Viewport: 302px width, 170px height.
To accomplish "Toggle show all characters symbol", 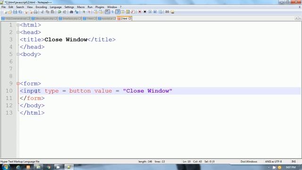I will 112,12.
